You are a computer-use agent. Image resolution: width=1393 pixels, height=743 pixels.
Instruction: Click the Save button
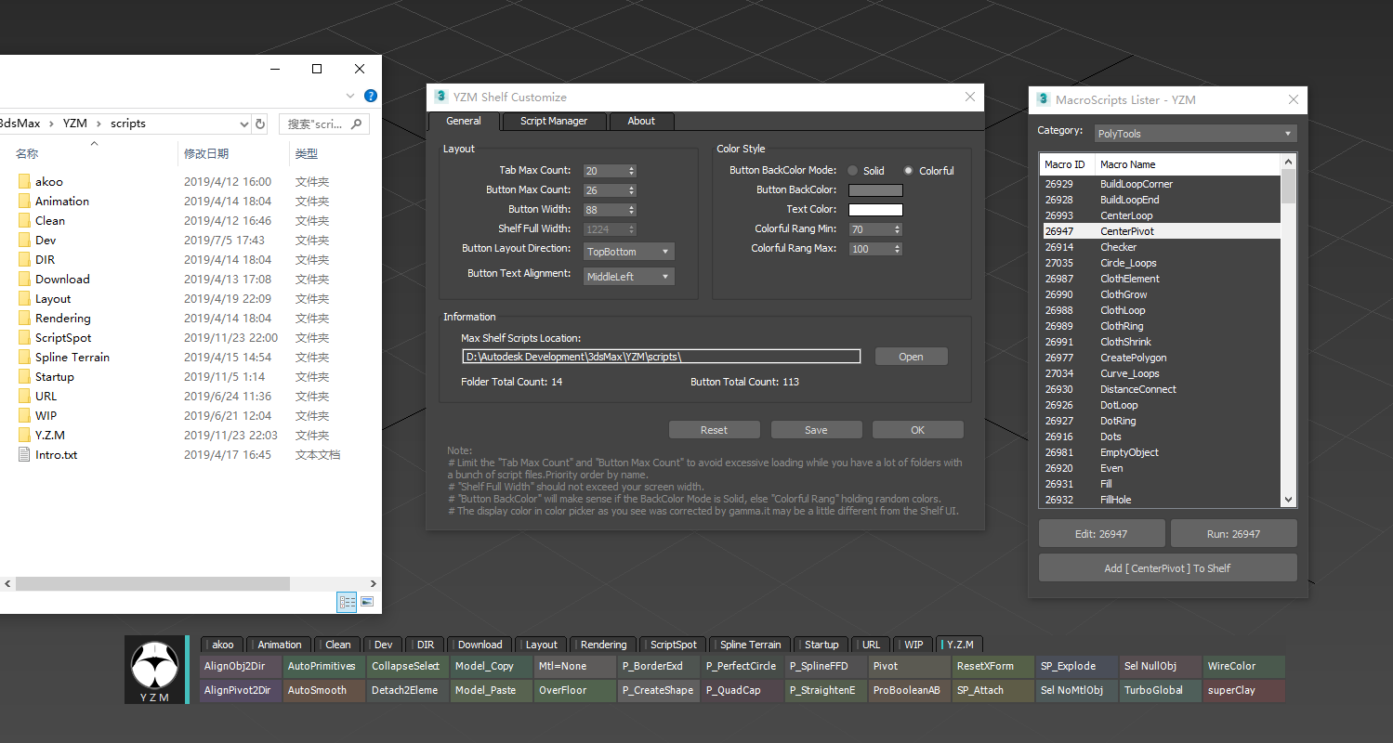point(816,430)
